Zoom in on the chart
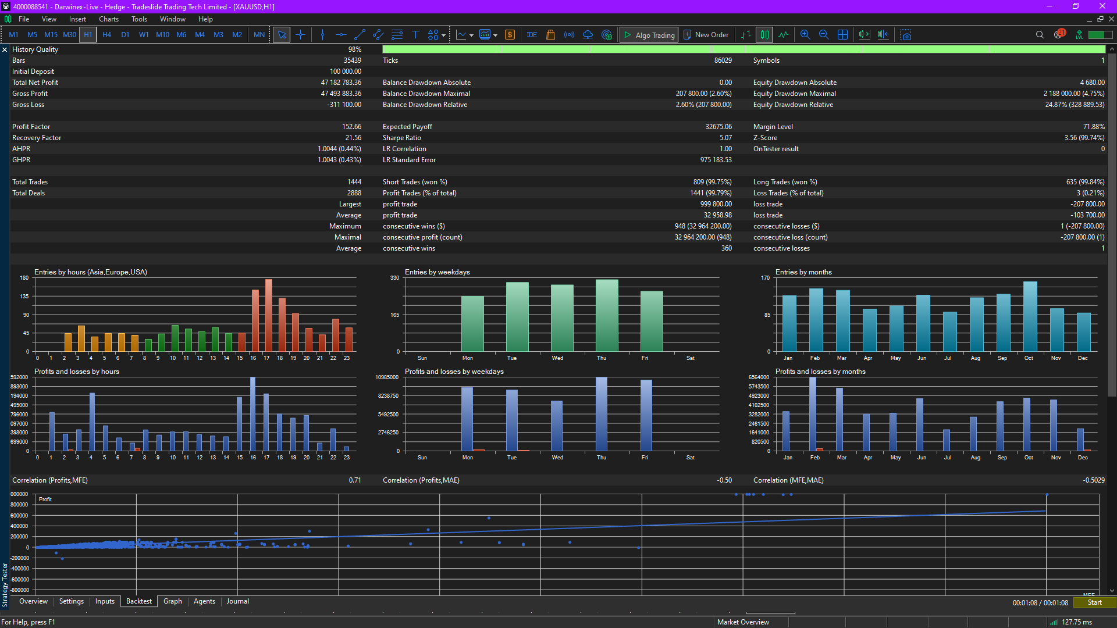This screenshot has width=1117, height=628. 805,35
